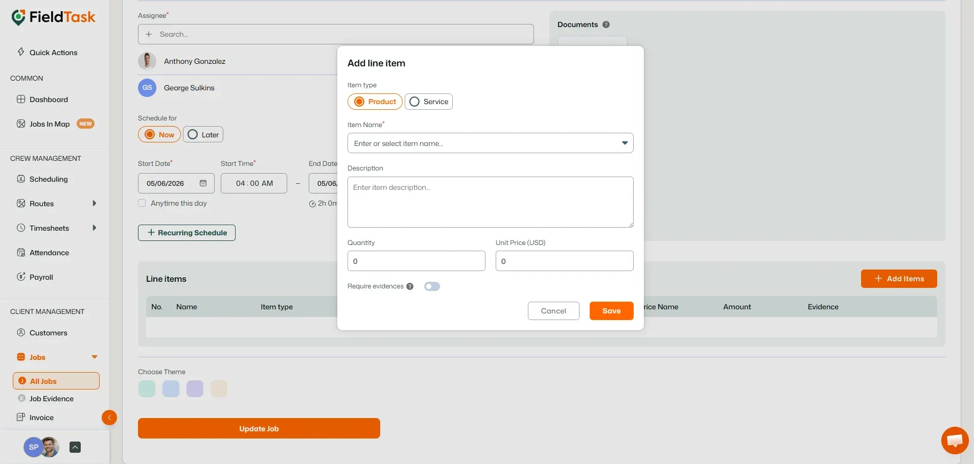Open the chat support bubble
The width and height of the screenshot is (974, 464).
tap(955, 440)
